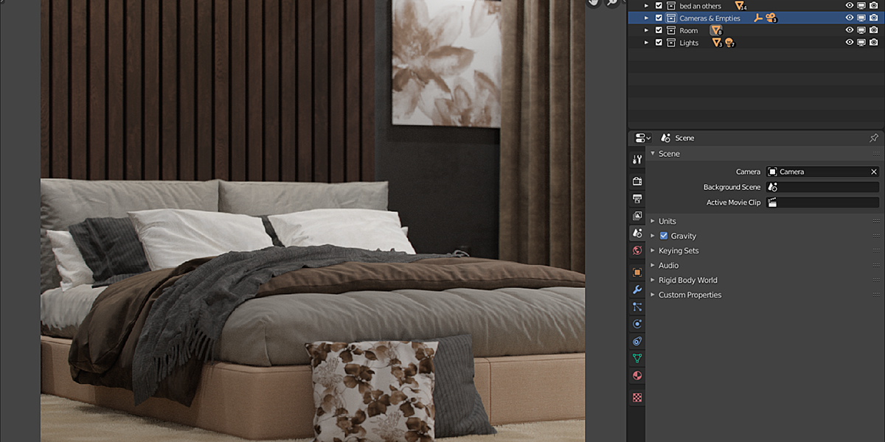Toggle monitor icon for Lights collection
885x442 pixels.
coord(861,43)
